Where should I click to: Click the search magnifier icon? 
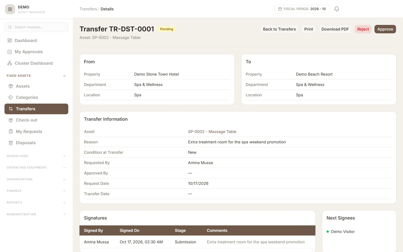pos(10,27)
